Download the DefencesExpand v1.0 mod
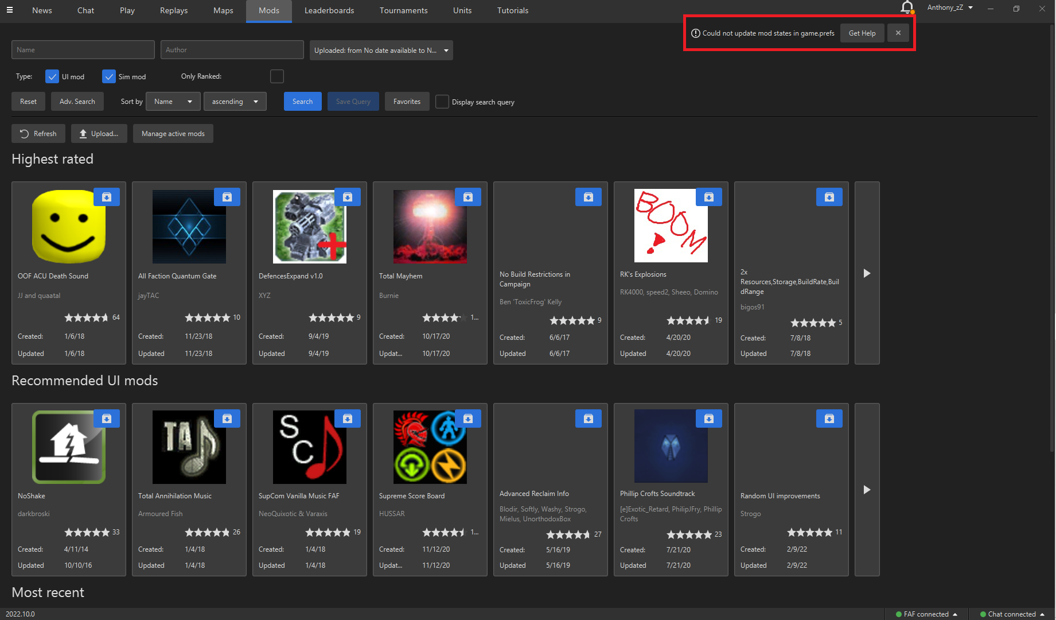Image resolution: width=1056 pixels, height=620 pixels. click(348, 197)
